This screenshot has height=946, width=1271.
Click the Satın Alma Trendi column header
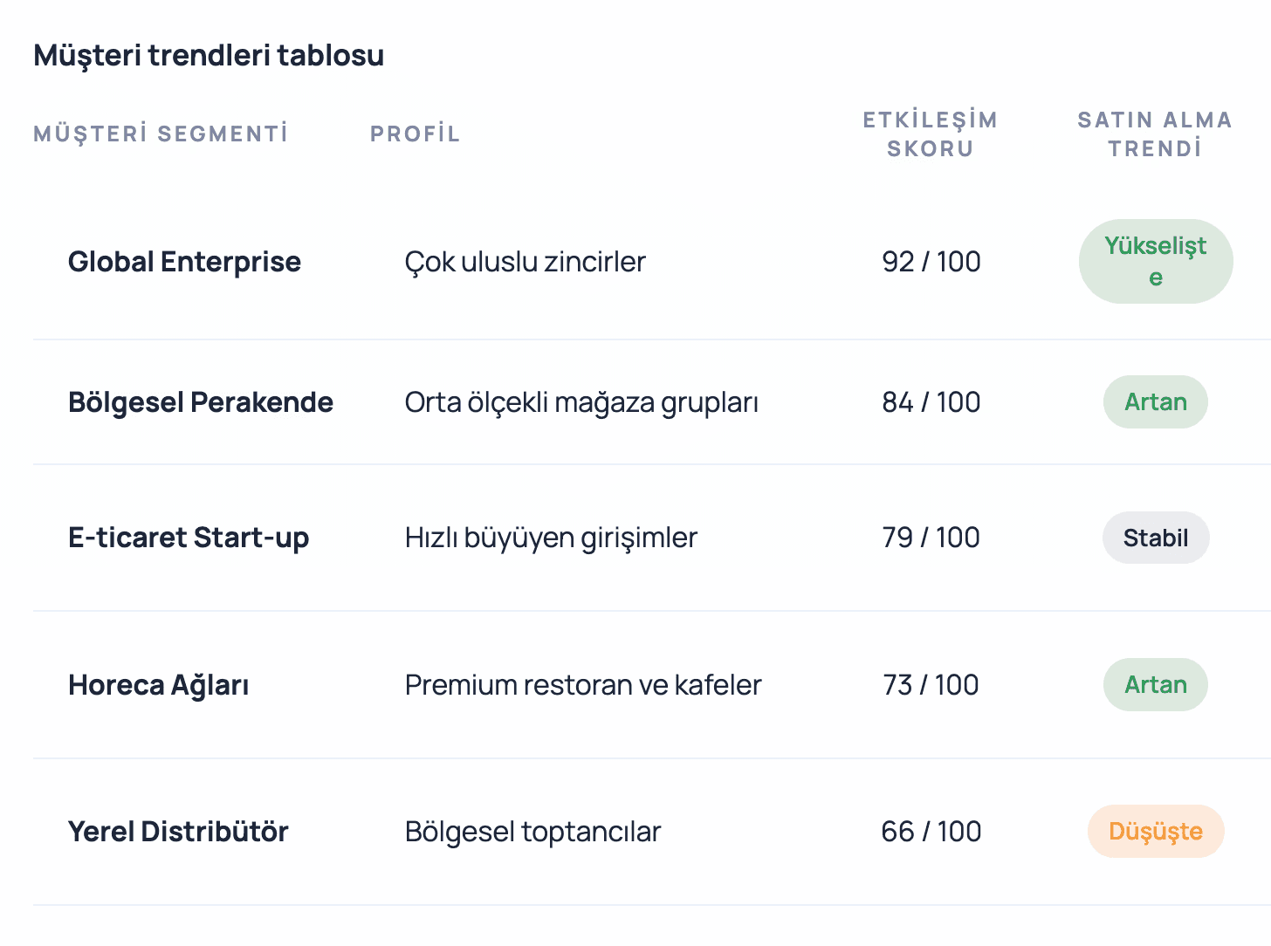[x=1155, y=134]
